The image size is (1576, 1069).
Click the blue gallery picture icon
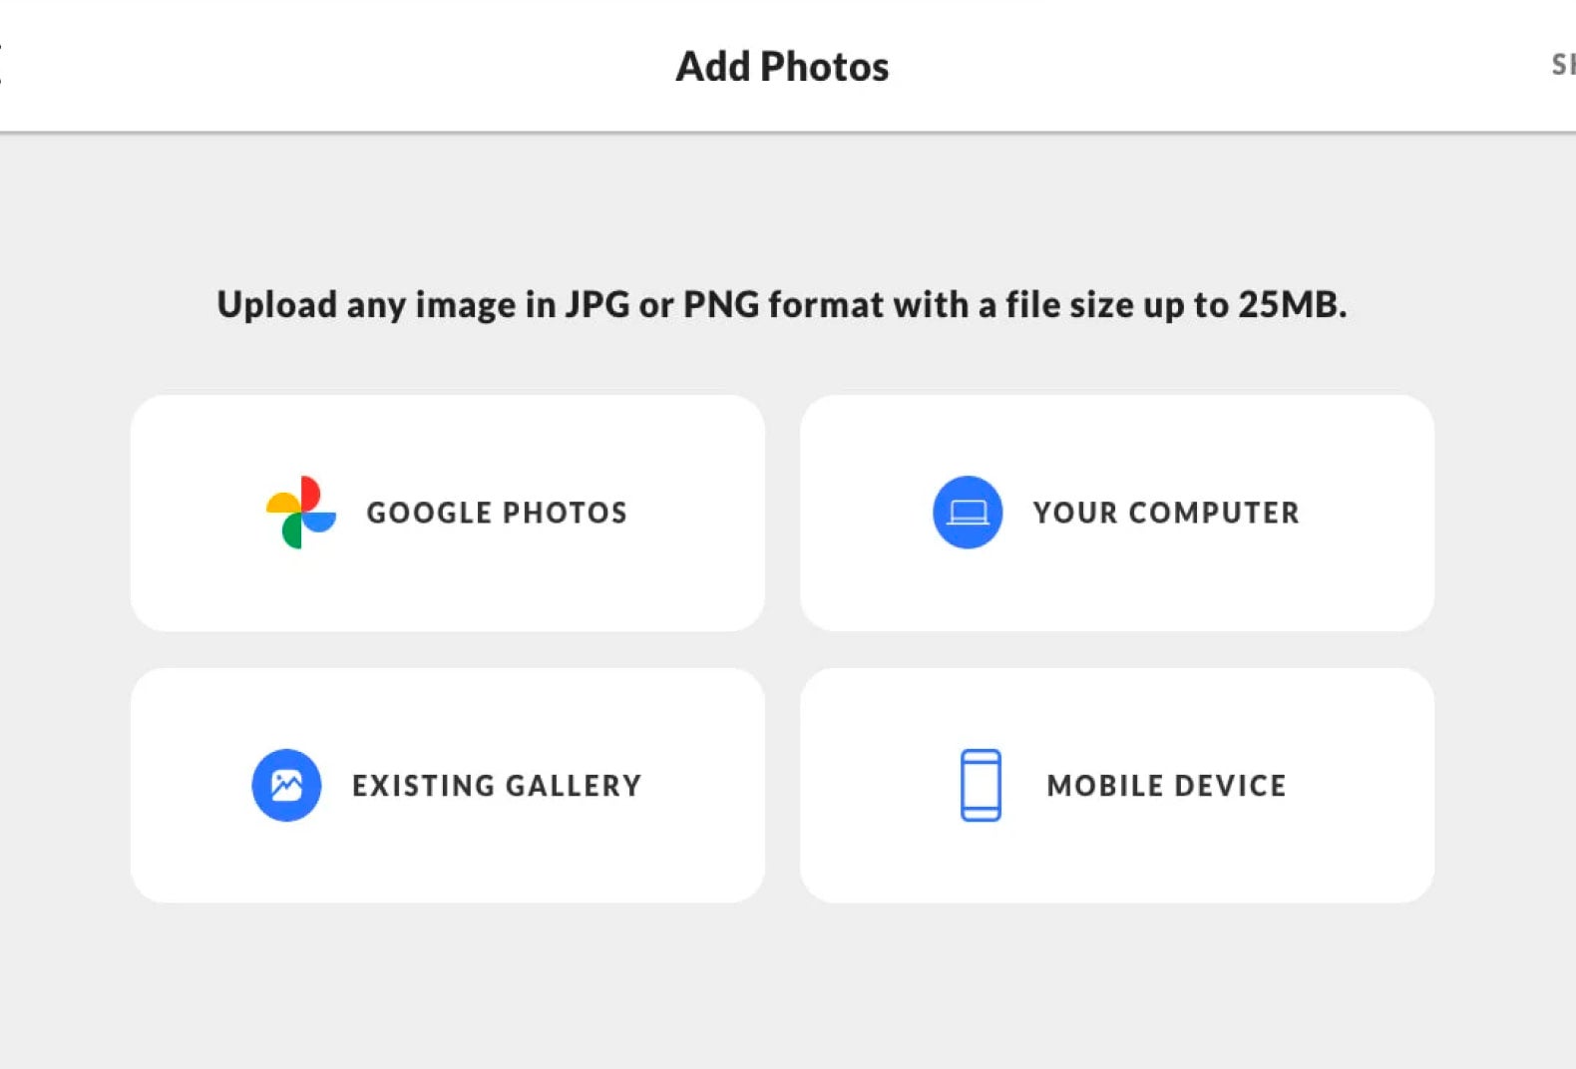point(286,785)
